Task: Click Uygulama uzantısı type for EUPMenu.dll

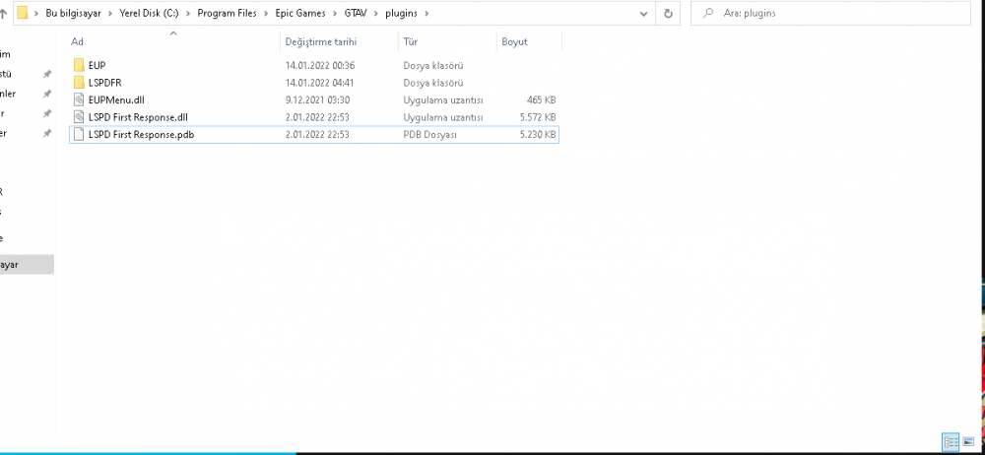Action: [443, 99]
